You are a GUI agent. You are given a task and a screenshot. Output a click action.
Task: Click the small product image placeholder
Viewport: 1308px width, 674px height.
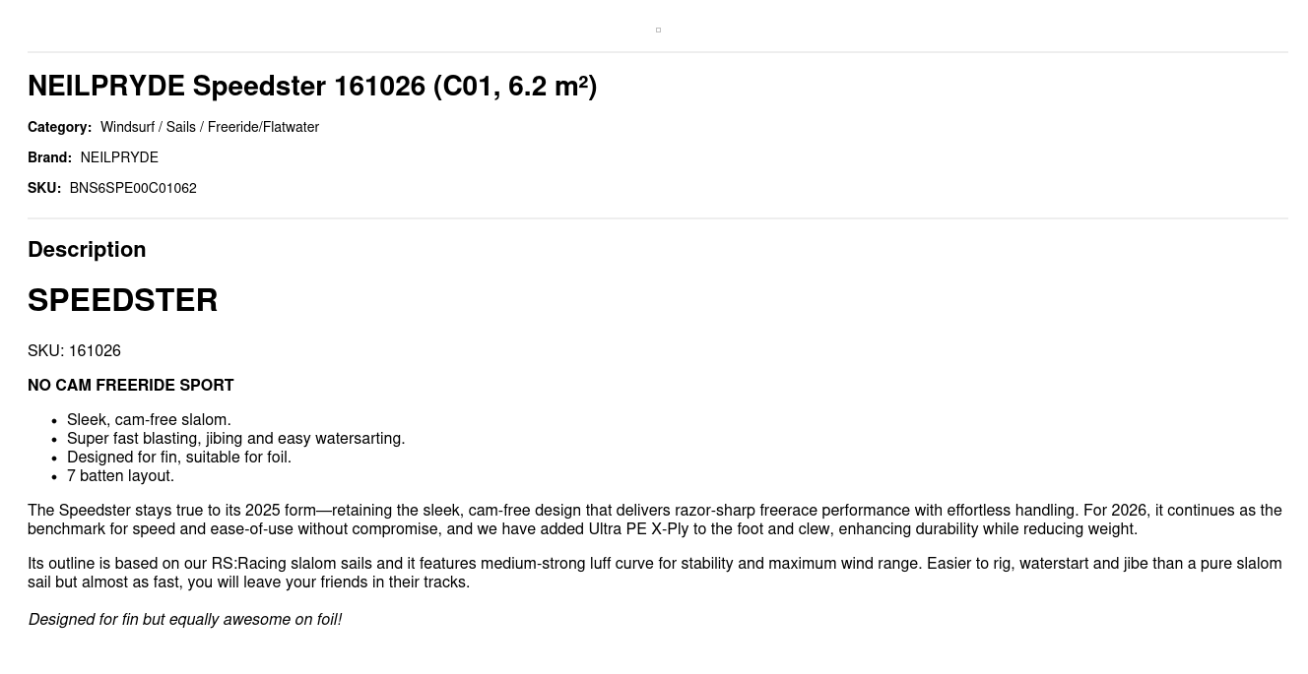click(x=658, y=31)
